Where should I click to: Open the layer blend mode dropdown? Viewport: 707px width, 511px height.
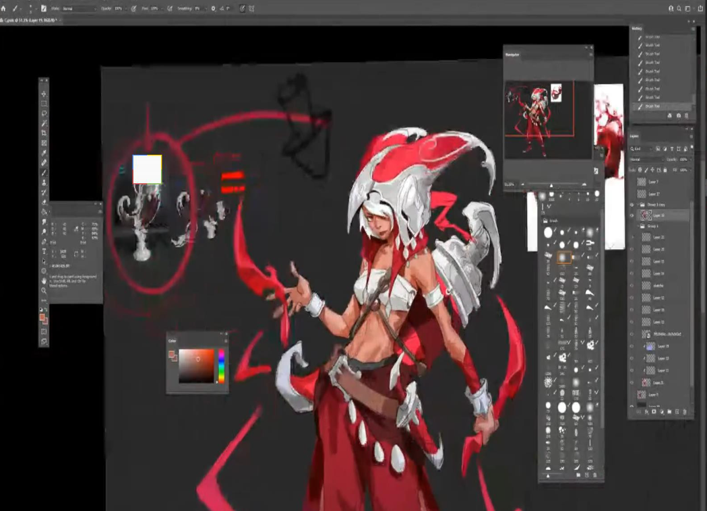tap(647, 160)
